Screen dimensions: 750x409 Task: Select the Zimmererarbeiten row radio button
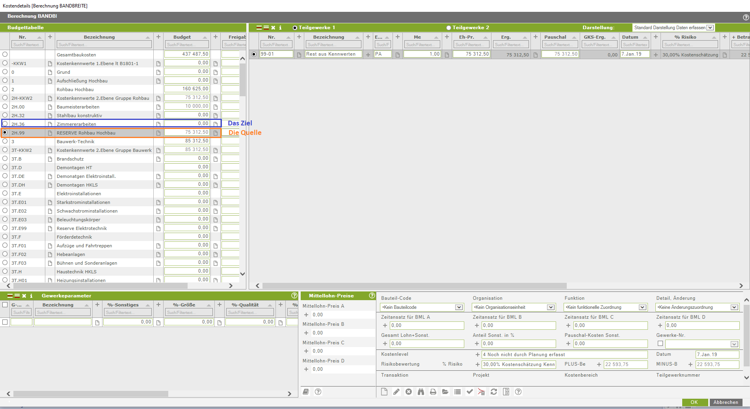tap(5, 124)
